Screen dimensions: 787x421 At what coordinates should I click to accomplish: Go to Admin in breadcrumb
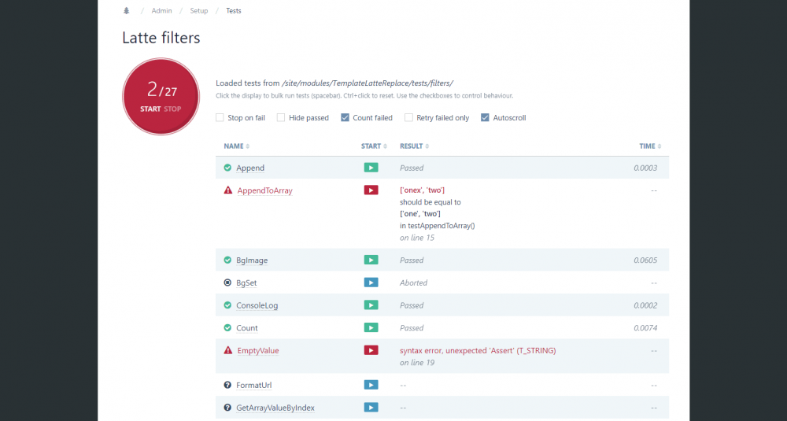pos(161,11)
